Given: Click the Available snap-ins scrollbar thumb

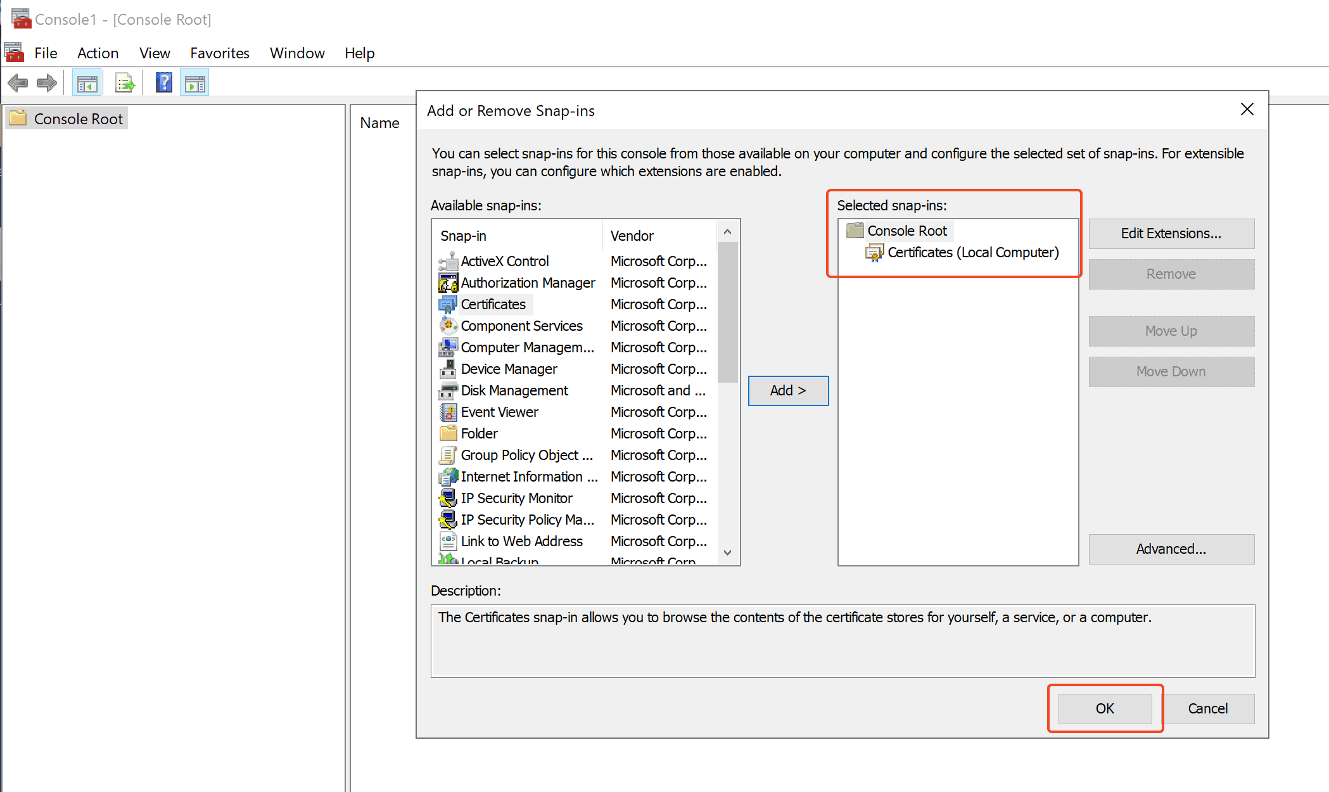Looking at the screenshot, I should point(727,312).
